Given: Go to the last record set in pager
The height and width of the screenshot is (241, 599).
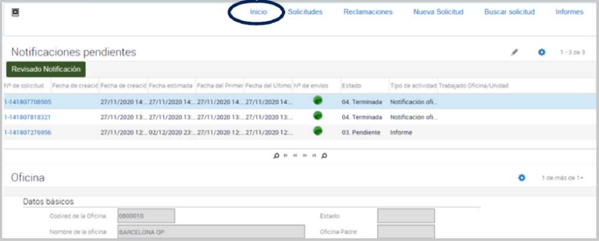Looking at the screenshot, I should pyautogui.click(x=314, y=155).
